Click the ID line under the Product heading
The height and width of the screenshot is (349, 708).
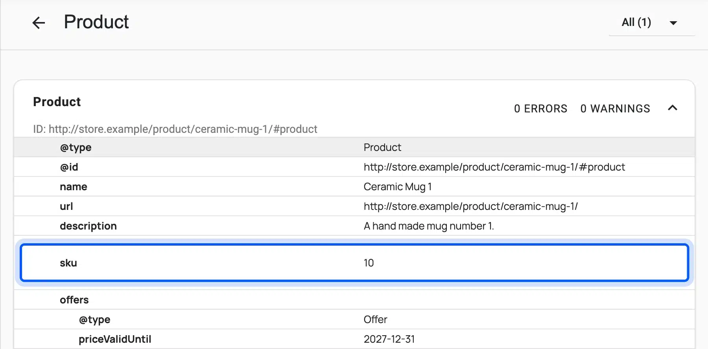coord(175,129)
